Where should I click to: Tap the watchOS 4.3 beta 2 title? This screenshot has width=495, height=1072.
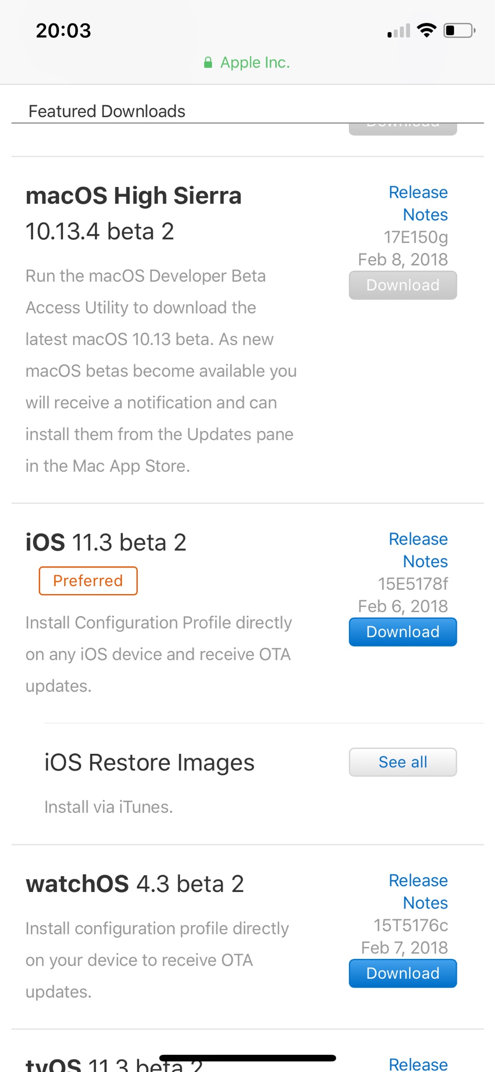pos(135,884)
